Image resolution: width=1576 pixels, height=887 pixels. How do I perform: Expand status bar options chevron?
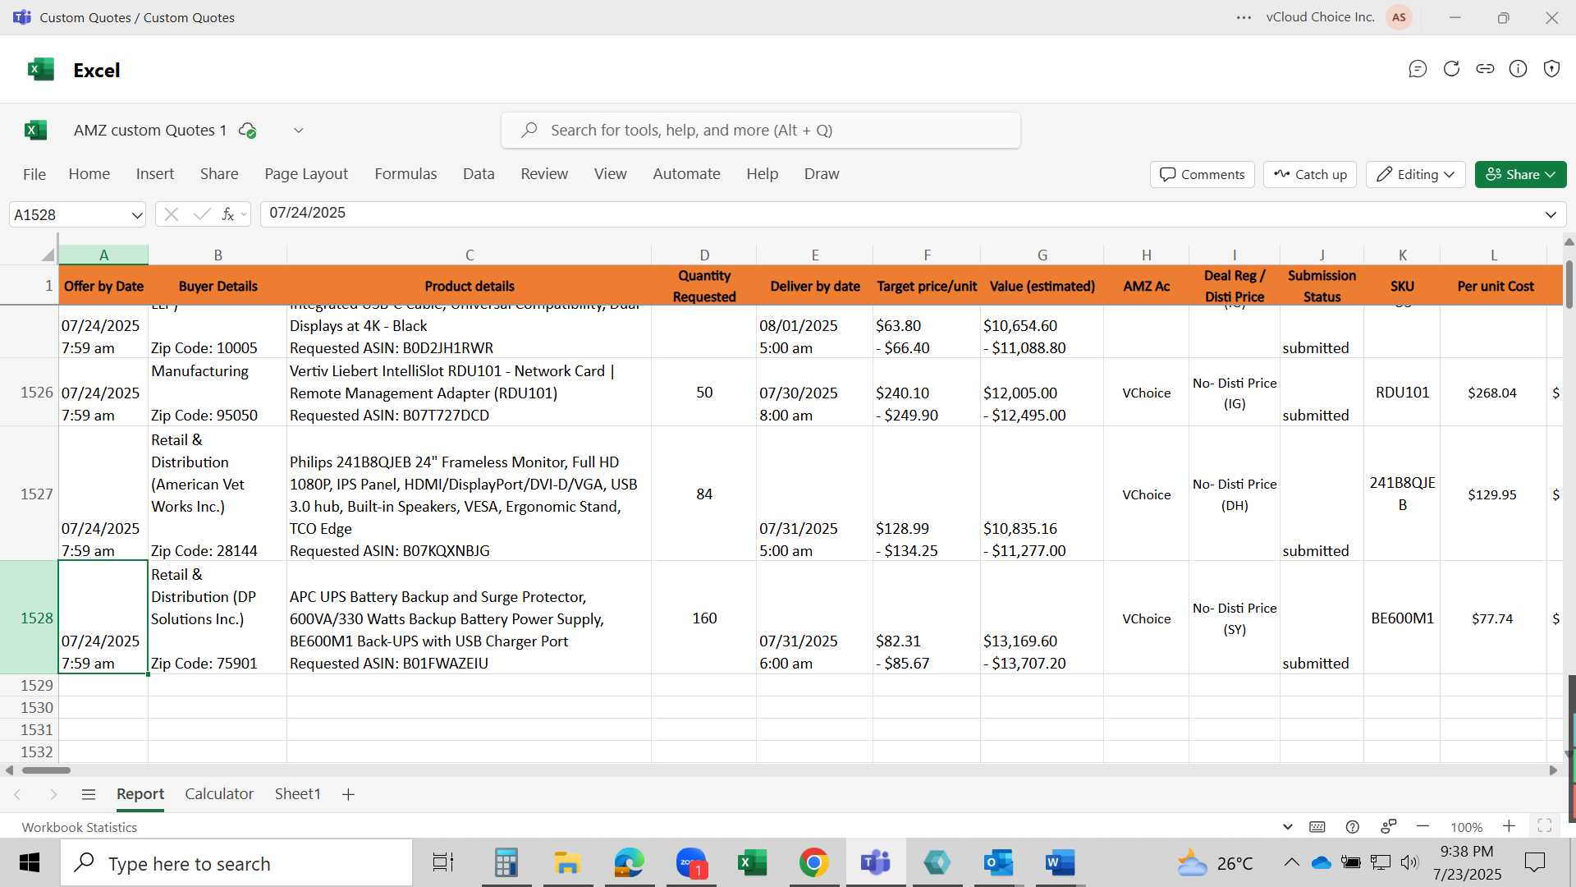tap(1287, 827)
